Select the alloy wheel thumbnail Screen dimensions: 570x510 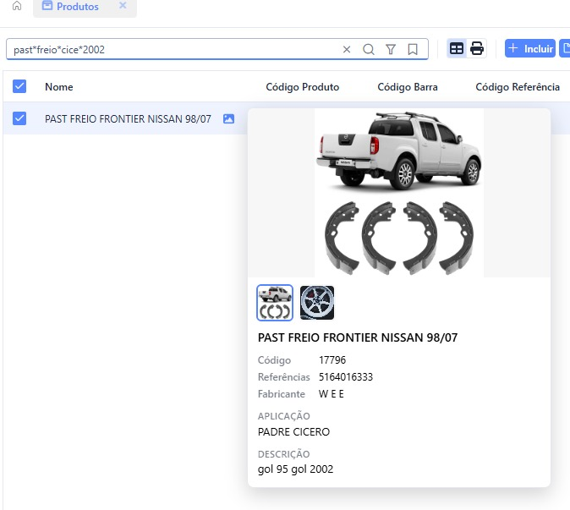(x=317, y=303)
